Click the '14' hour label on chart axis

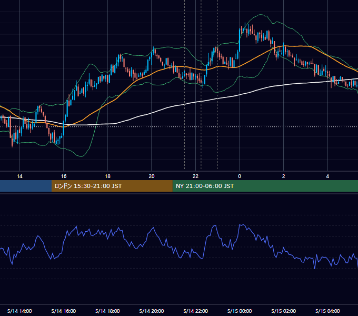[x=19, y=176]
